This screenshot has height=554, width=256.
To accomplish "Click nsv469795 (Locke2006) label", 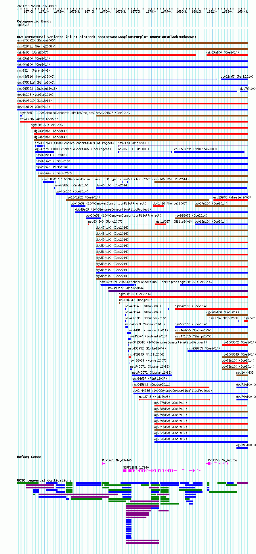I will [194, 330].
